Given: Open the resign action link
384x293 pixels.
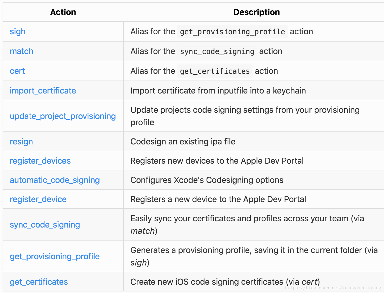Looking at the screenshot, I should (21, 142).
